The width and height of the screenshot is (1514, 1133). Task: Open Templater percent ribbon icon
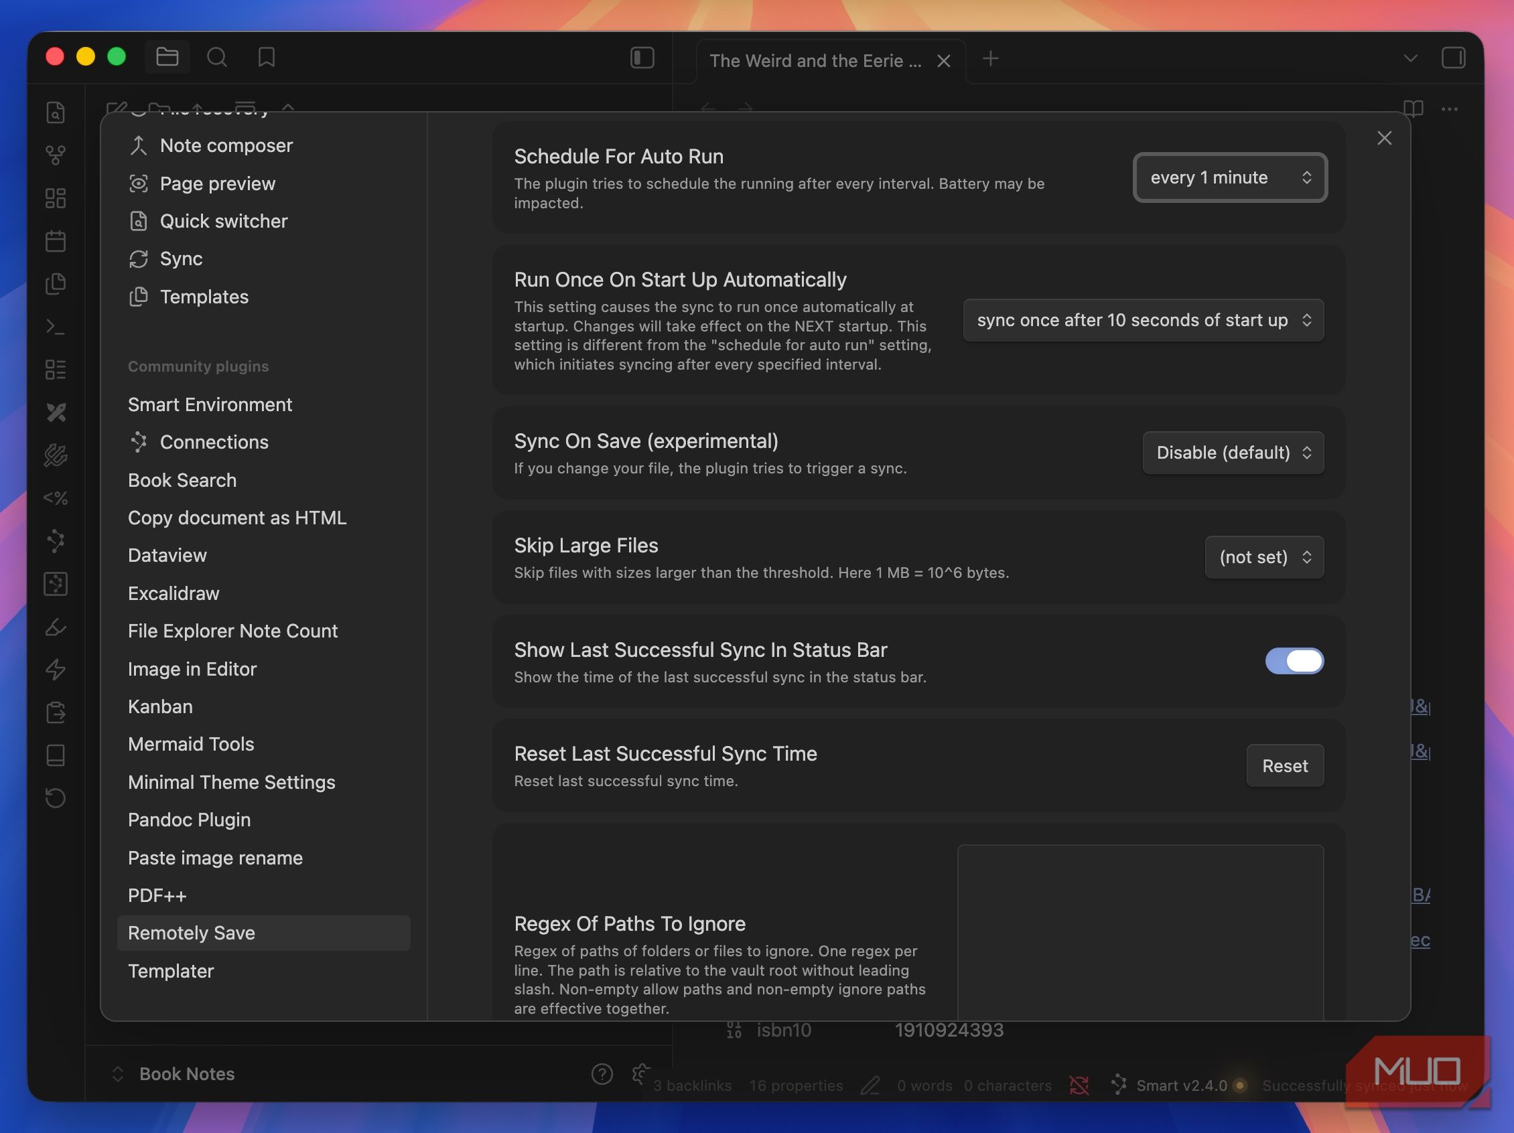click(56, 498)
